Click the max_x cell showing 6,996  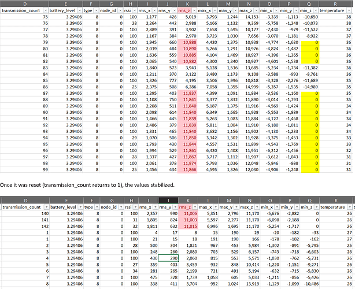pyautogui.click(x=208, y=227)
